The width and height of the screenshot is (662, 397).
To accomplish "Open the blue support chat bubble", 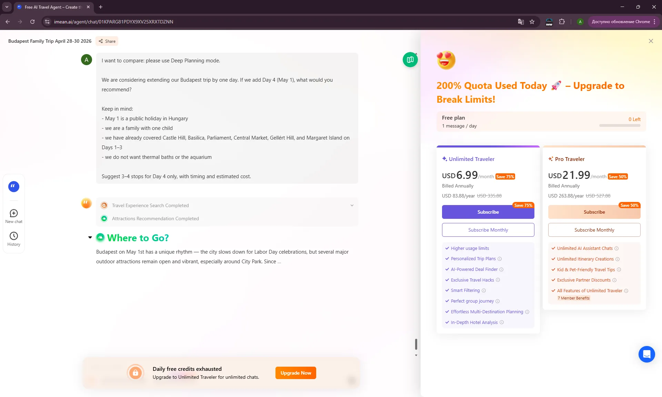I will click(x=646, y=354).
